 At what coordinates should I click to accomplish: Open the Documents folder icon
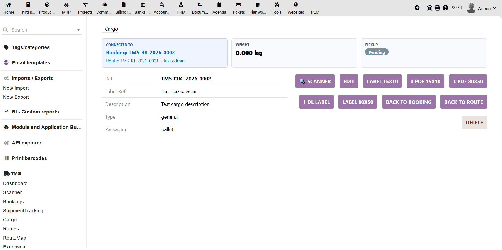coord(200,5)
